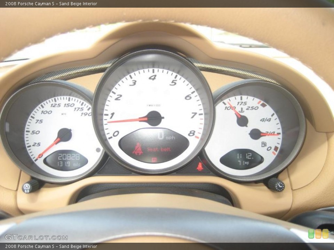Click the fuel pump icon
The height and width of the screenshot is (250, 334).
(264, 144)
